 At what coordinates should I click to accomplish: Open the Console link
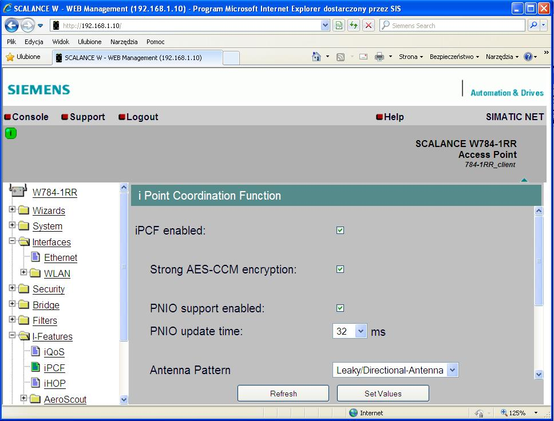tap(26, 117)
